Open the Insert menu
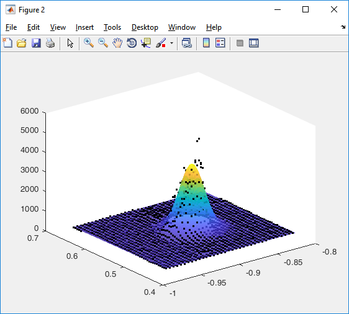 pos(84,27)
